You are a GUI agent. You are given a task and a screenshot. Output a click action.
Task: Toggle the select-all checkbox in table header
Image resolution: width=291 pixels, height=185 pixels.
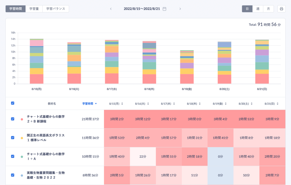click(13, 103)
